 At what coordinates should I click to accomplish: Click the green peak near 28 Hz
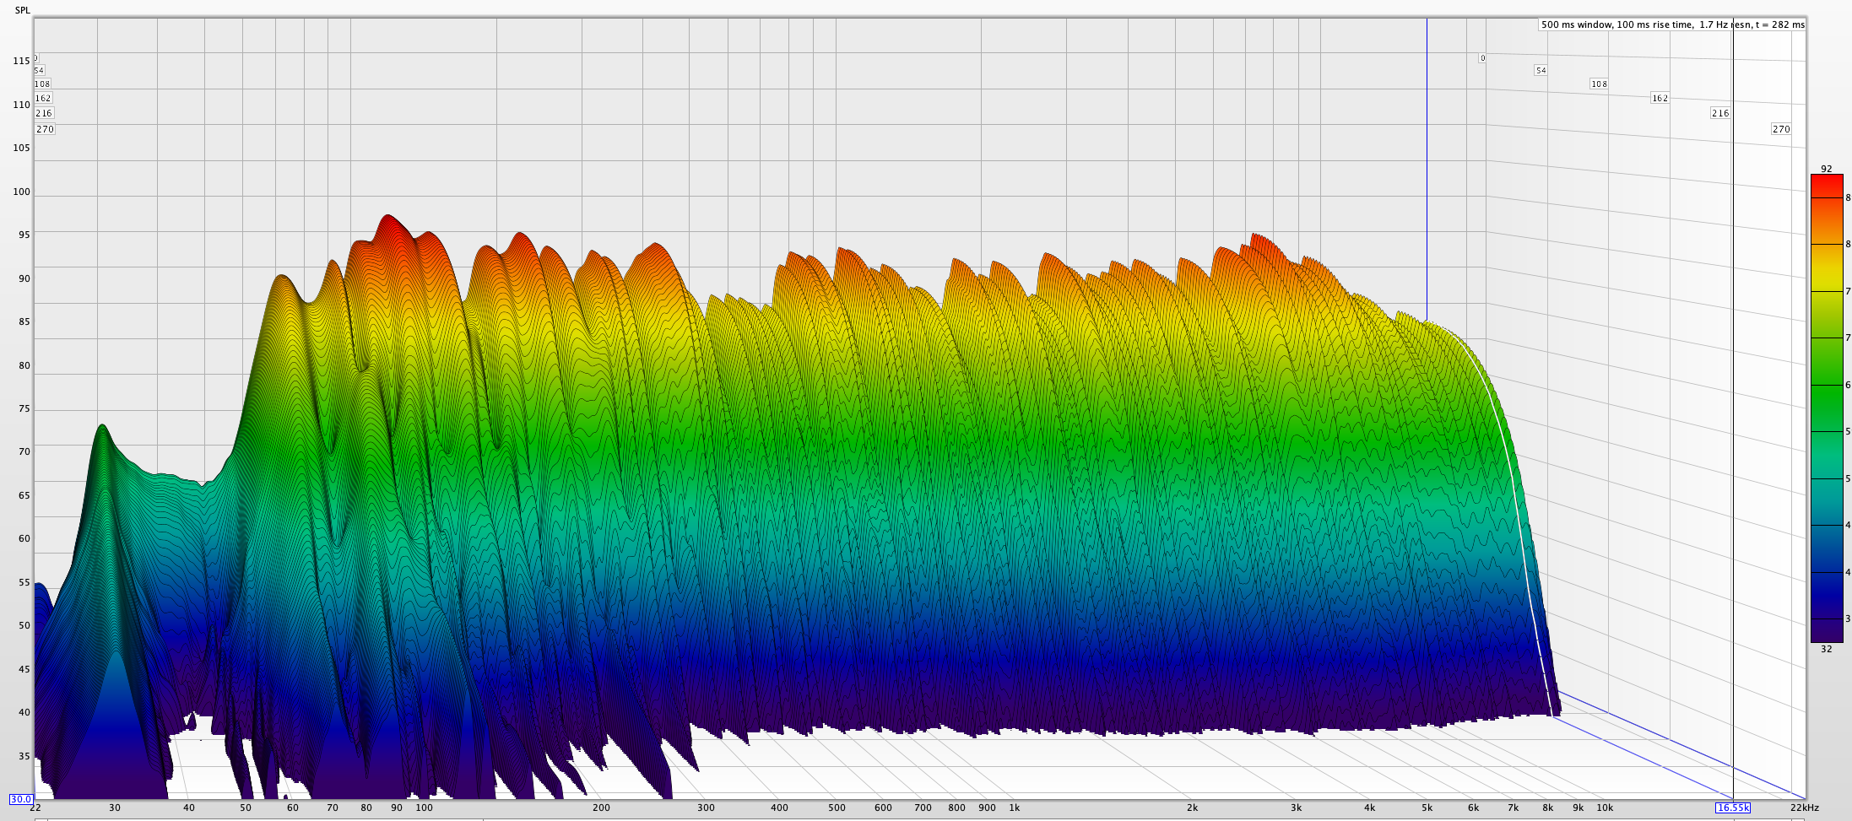(x=102, y=428)
